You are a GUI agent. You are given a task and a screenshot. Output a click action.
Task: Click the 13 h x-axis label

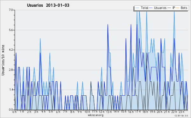[109, 112]
